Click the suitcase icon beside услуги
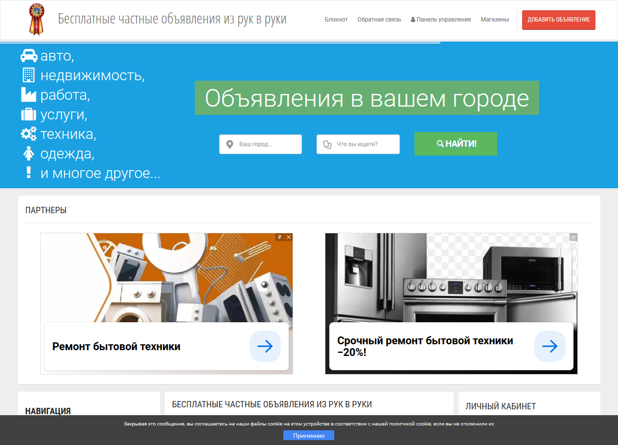 pyautogui.click(x=29, y=114)
